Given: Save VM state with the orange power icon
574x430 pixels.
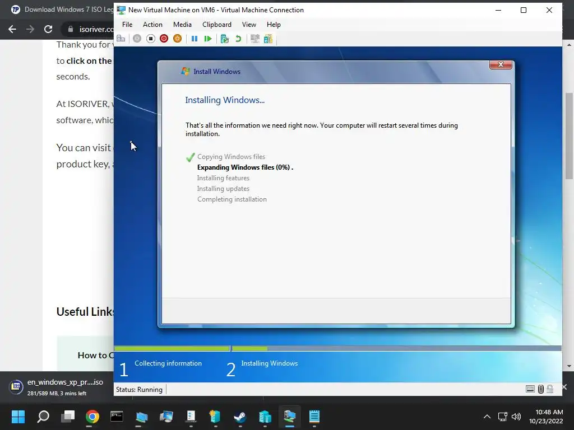Looking at the screenshot, I should coord(177,39).
